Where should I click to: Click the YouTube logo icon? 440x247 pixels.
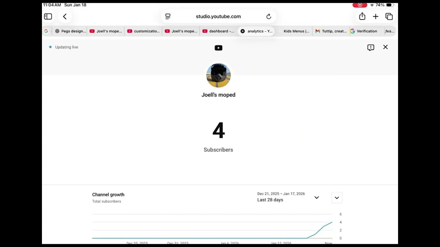(x=218, y=48)
